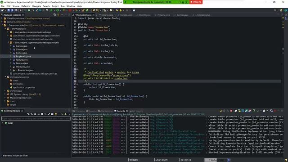Select Promocion.java in Package Explorer
Image resolution: width=288 pixels, height=162 pixels.
pyautogui.click(x=26, y=70)
